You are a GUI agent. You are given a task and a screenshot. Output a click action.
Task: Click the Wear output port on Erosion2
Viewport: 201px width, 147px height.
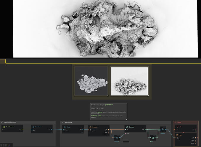[109, 133]
